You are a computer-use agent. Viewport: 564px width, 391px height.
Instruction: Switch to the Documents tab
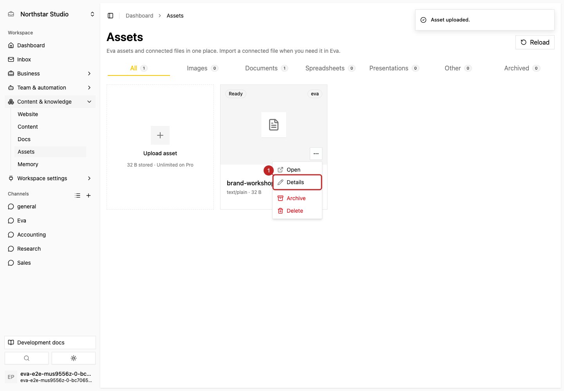[x=266, y=68]
